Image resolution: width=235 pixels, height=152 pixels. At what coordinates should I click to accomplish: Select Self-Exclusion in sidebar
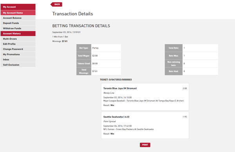(18, 65)
